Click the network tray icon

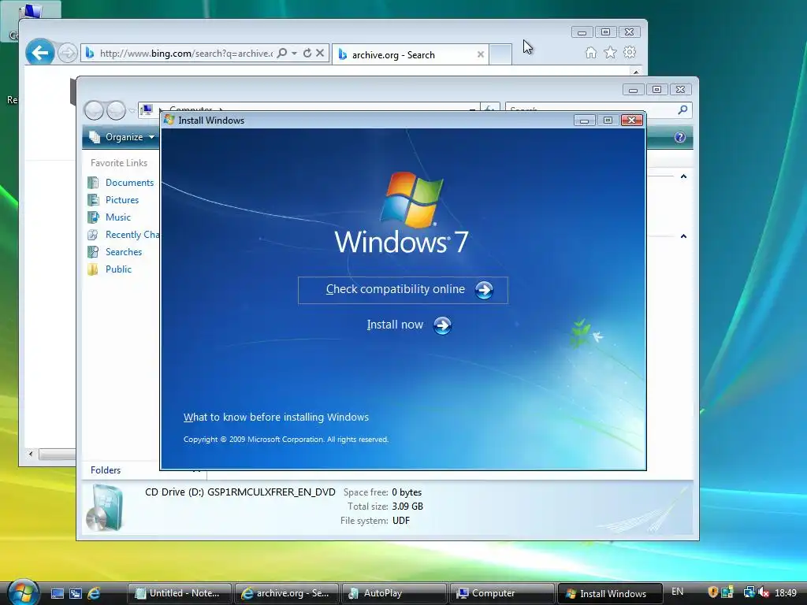tap(749, 592)
